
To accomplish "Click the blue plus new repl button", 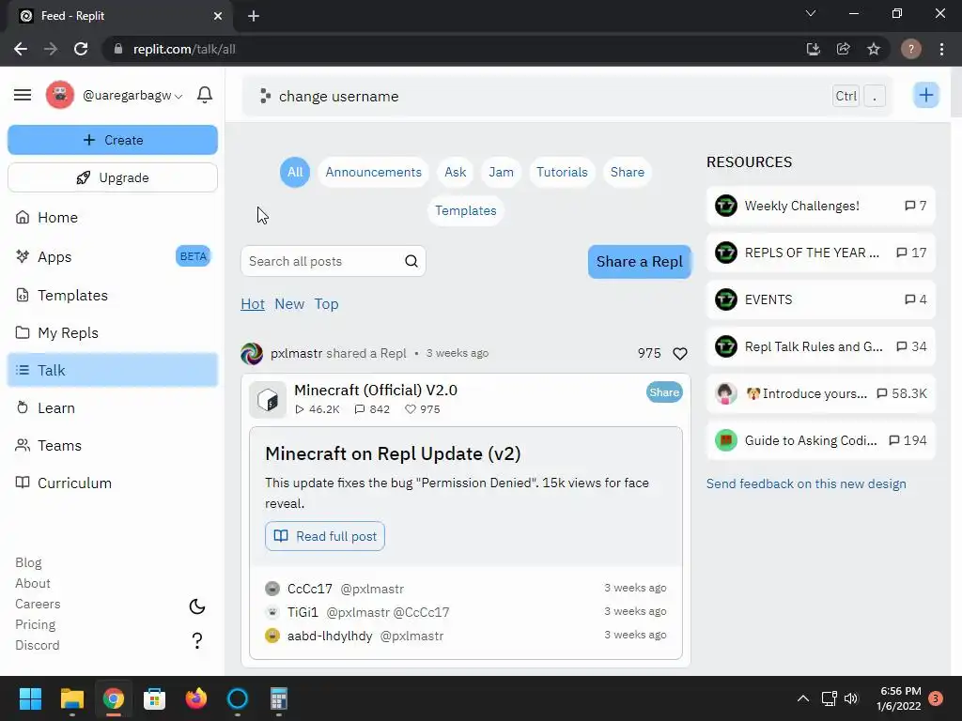I will click(925, 95).
